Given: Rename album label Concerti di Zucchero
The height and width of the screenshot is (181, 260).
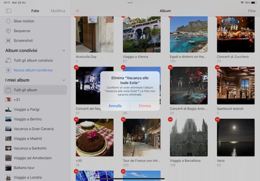Looking at the screenshot, I should [x=233, y=57].
